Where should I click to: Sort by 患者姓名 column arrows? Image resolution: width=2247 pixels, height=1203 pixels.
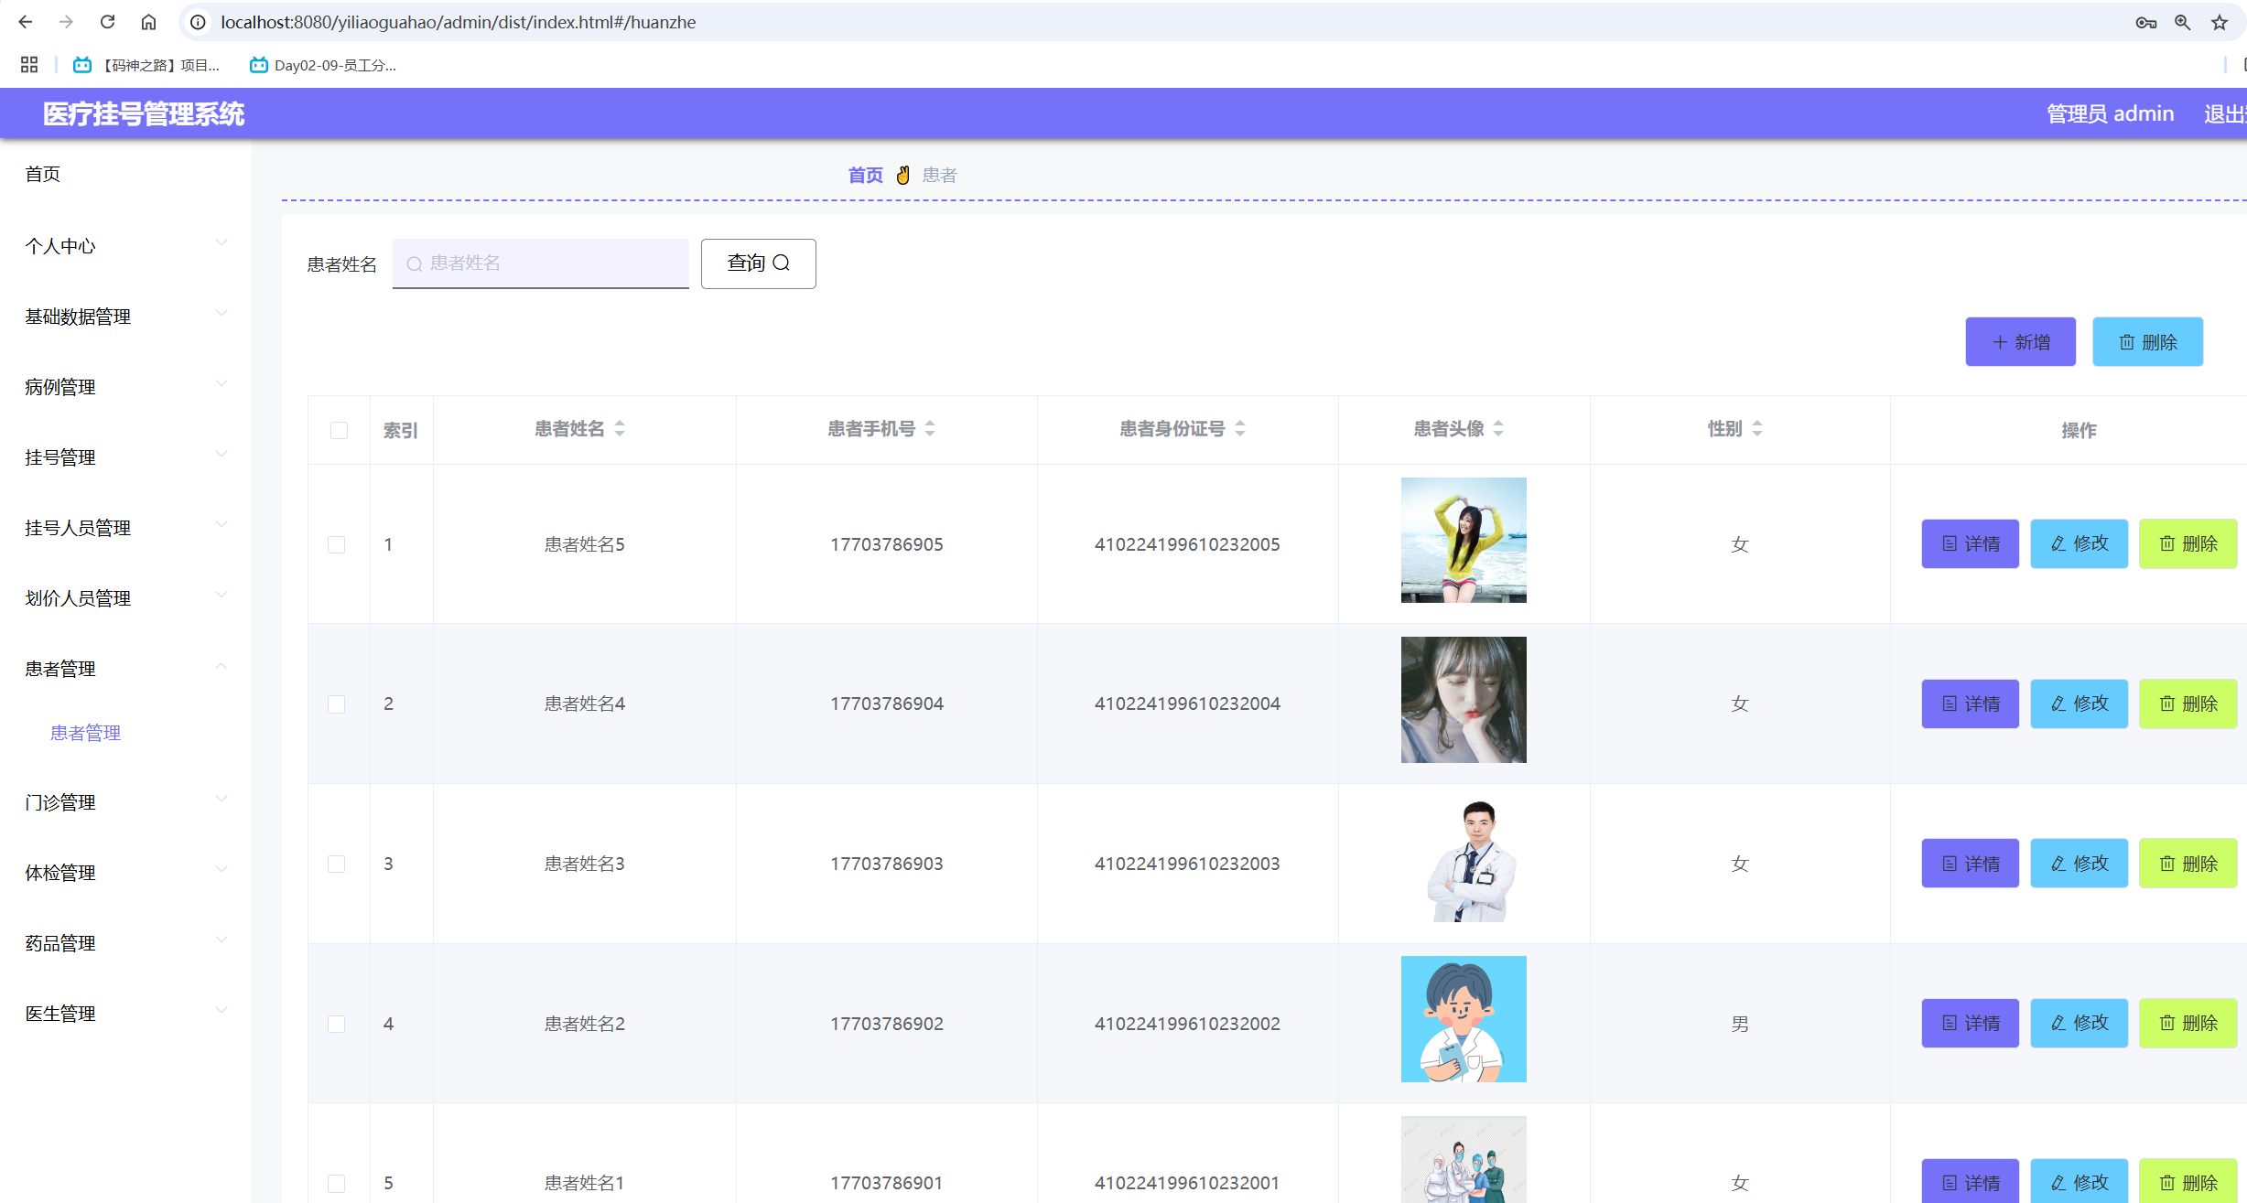[620, 428]
